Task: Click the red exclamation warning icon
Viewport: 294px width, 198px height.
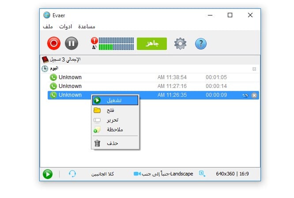Action: coord(94,40)
